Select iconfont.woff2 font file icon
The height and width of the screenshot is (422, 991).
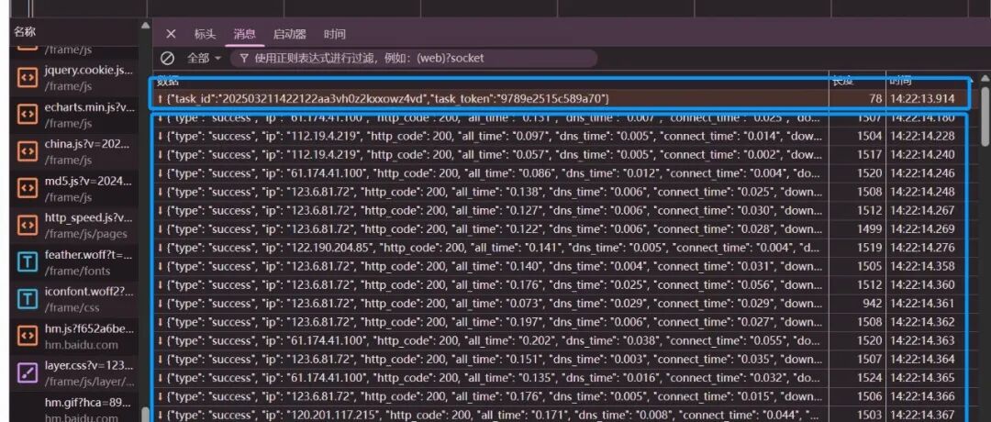coord(27,299)
